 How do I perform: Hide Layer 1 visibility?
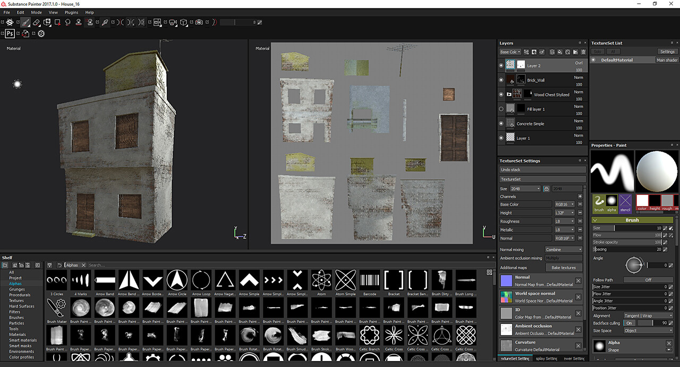coord(501,138)
